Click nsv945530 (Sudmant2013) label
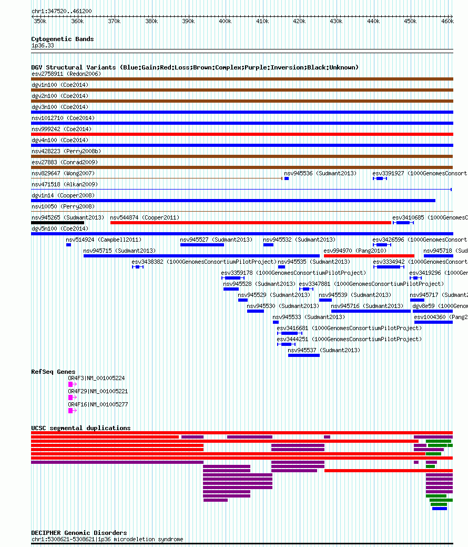468x547 pixels. click(283, 306)
